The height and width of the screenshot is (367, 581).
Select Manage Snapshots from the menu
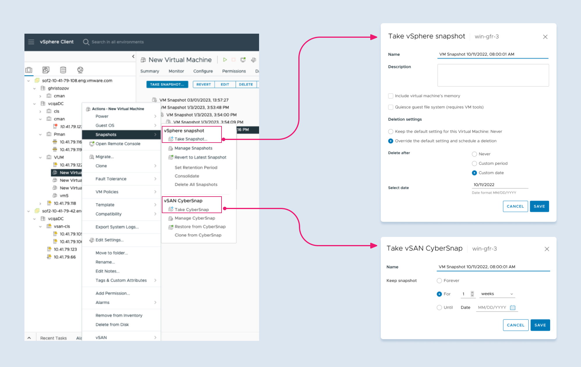(194, 148)
